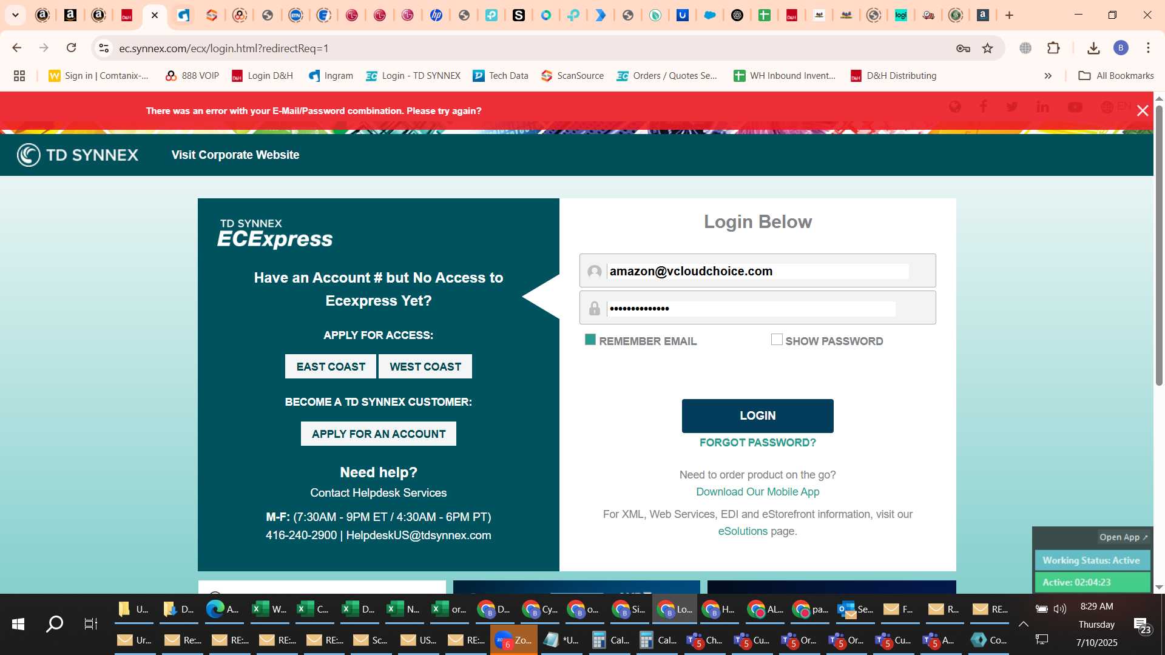Click APPLY FOR AN ACCOUNT button
Screen dimensions: 1165x655
coord(379,434)
